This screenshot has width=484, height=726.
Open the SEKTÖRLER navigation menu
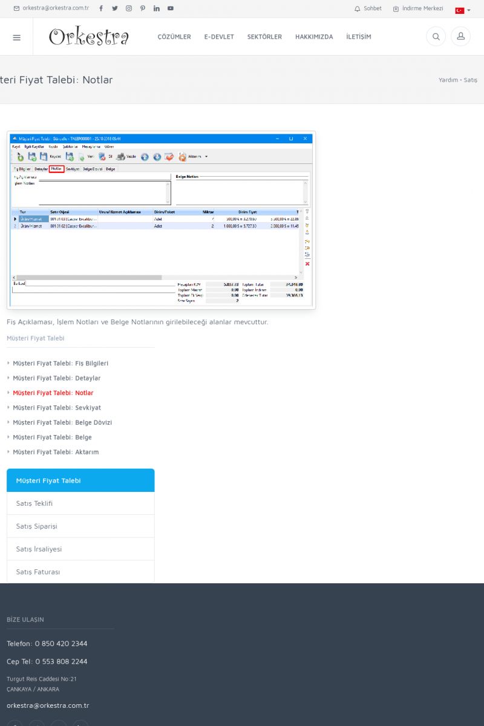pos(264,37)
